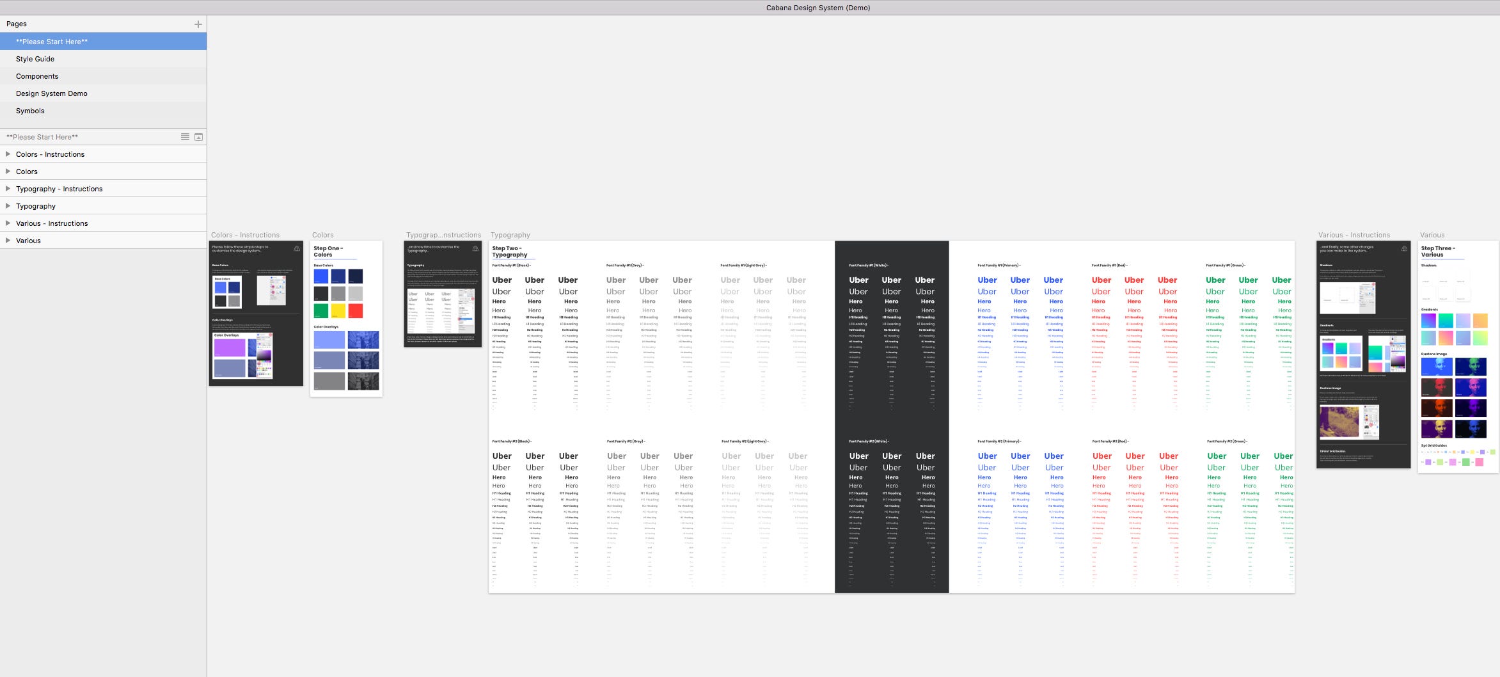Click the Colors artboard title label
Screen dimensions: 1500x677
click(x=322, y=235)
